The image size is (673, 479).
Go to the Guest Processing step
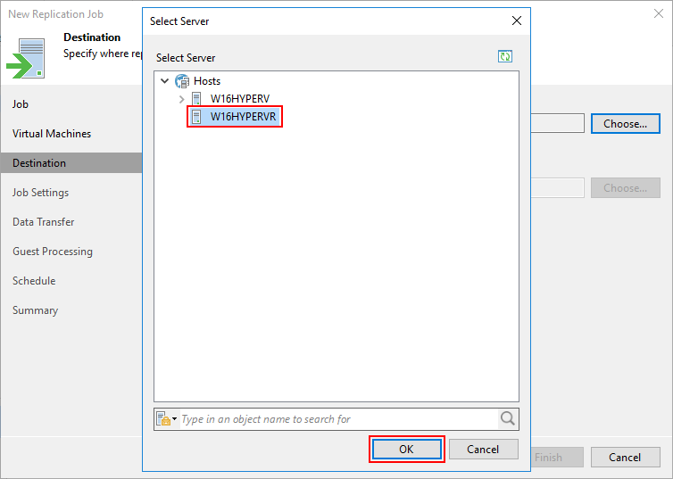(53, 252)
